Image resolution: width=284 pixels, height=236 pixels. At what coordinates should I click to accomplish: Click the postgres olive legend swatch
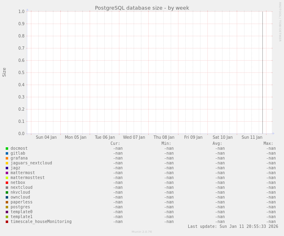7,207
